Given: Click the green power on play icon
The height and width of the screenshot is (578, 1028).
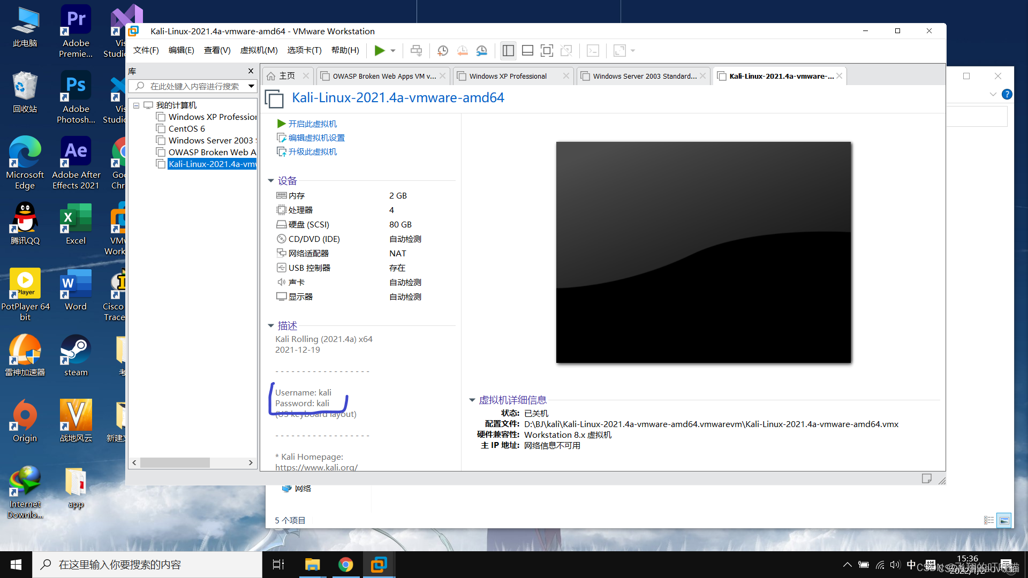Looking at the screenshot, I should 379,51.
